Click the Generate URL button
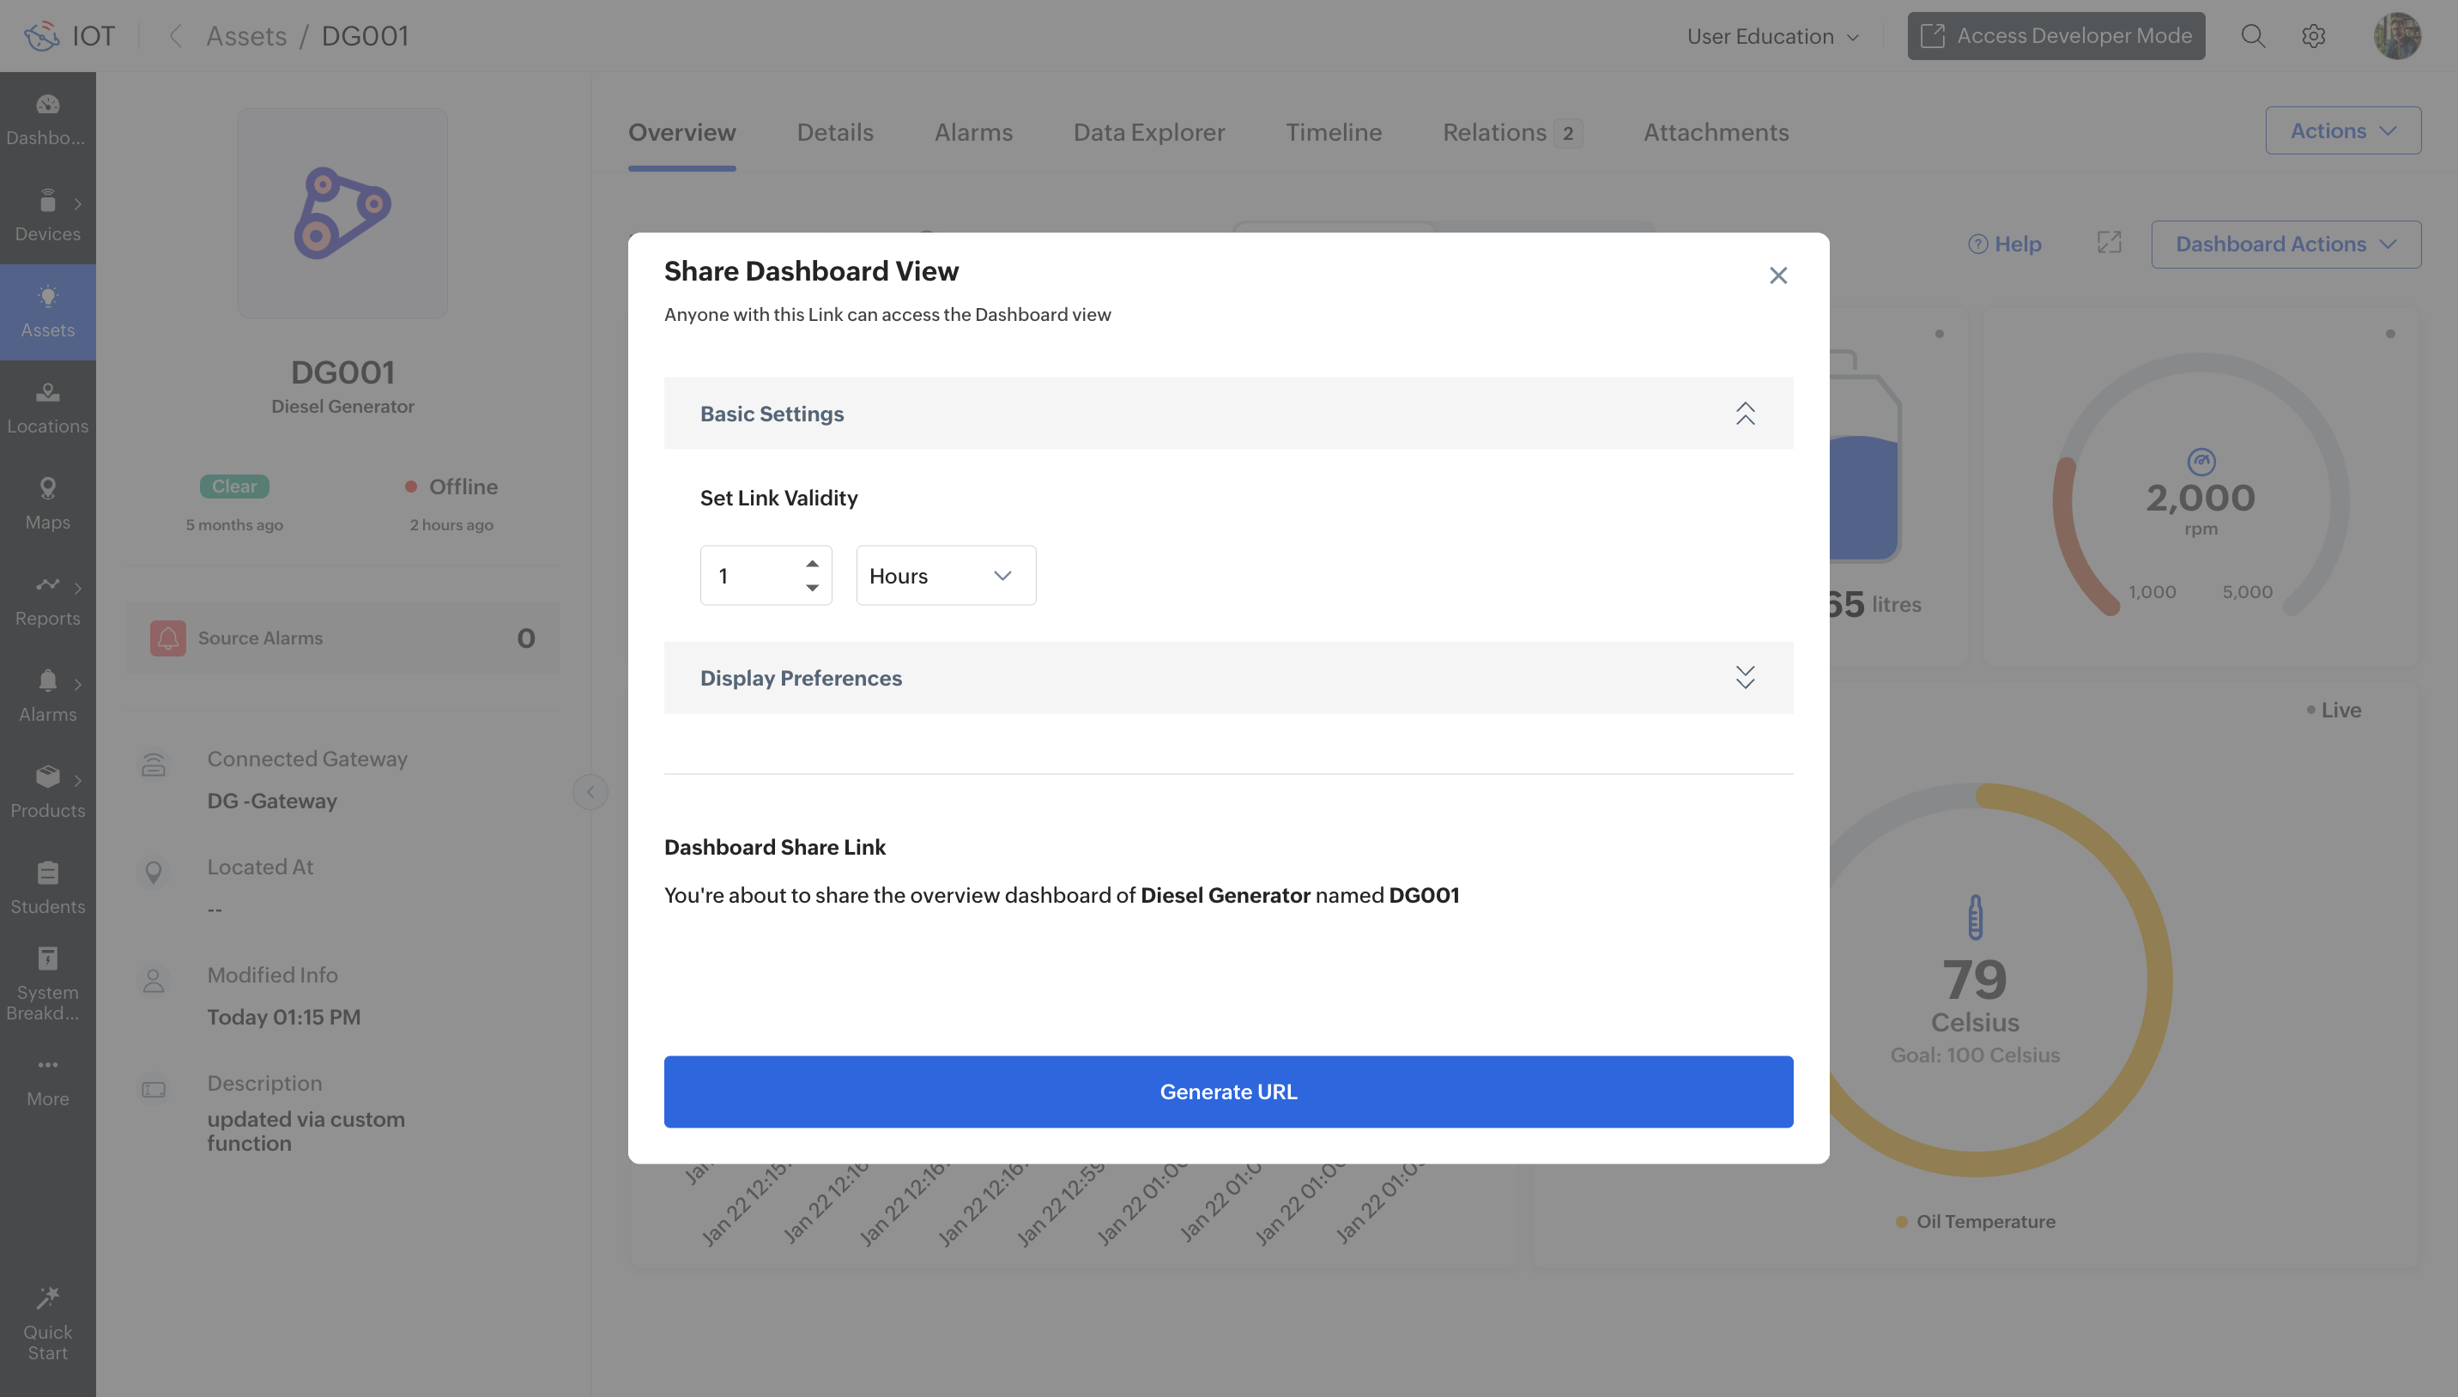The image size is (2458, 1397). (x=1228, y=1091)
